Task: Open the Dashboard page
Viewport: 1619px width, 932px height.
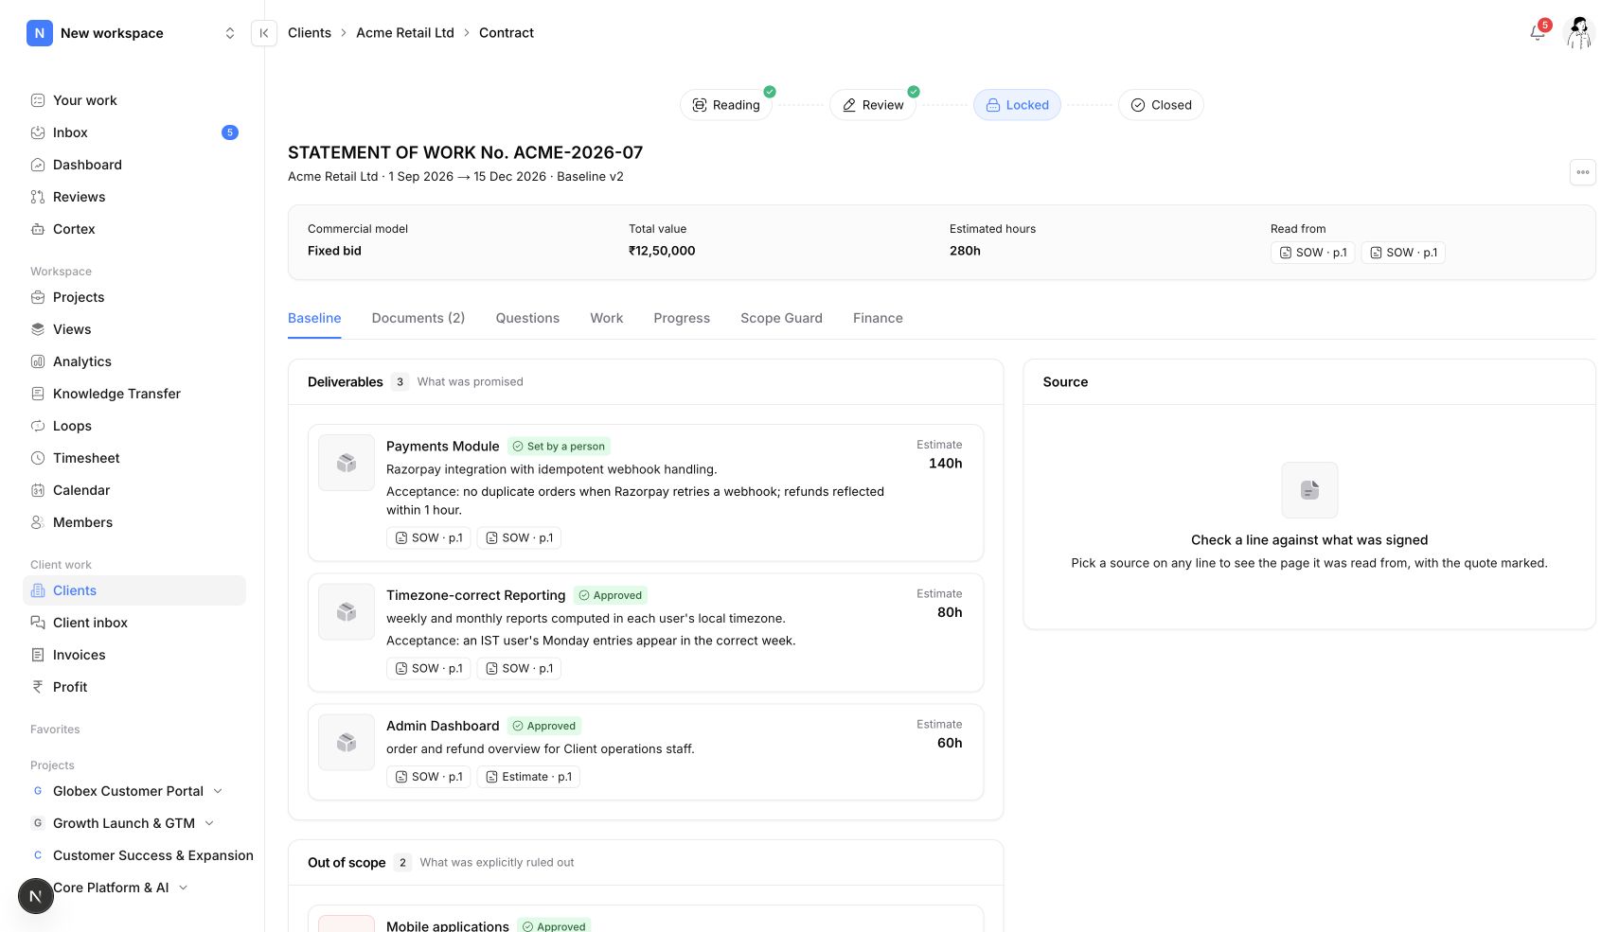Action: point(134,165)
